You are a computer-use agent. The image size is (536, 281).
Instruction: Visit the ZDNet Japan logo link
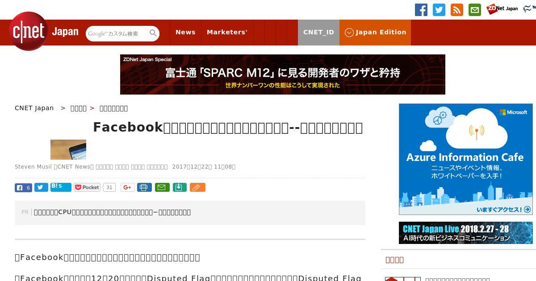coord(502,8)
